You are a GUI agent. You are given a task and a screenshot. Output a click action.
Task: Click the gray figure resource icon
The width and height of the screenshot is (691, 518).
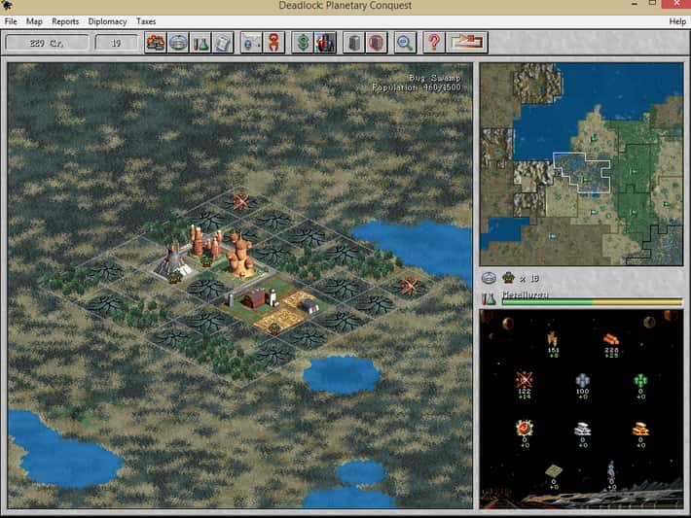[611, 469]
